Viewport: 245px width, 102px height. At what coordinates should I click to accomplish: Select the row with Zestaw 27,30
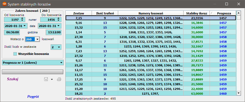click(151, 37)
